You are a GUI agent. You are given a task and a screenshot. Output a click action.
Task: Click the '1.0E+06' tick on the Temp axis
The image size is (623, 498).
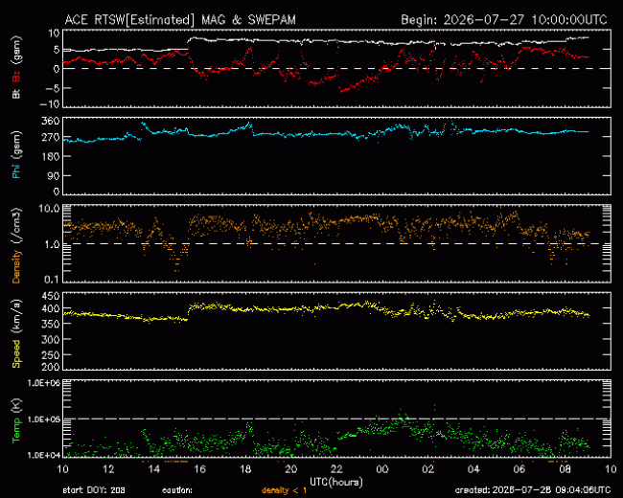[44, 383]
